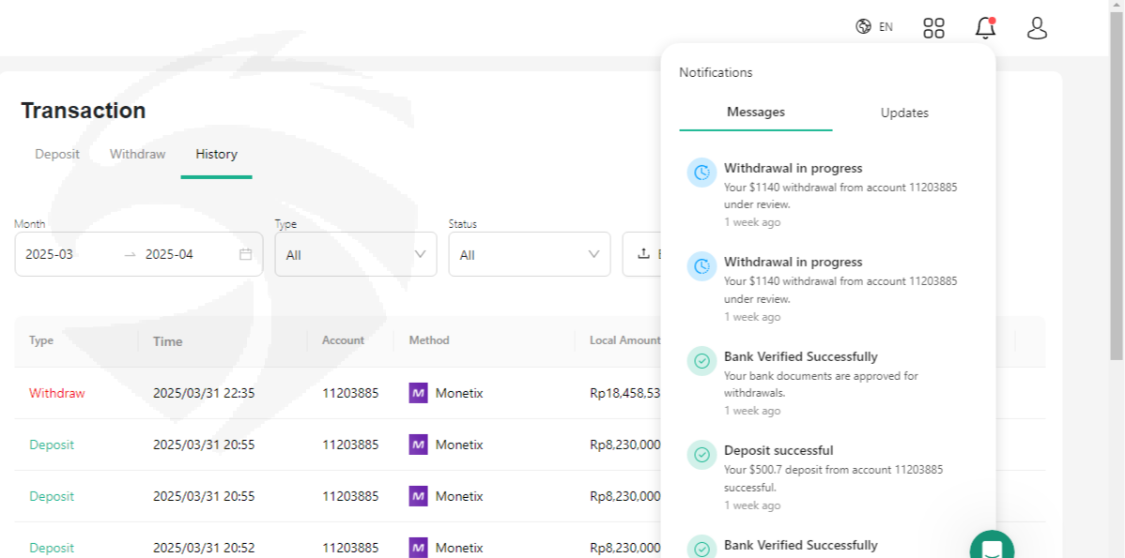The image size is (1125, 558).
Task: Open the Month date range picker
Action: coord(138,254)
